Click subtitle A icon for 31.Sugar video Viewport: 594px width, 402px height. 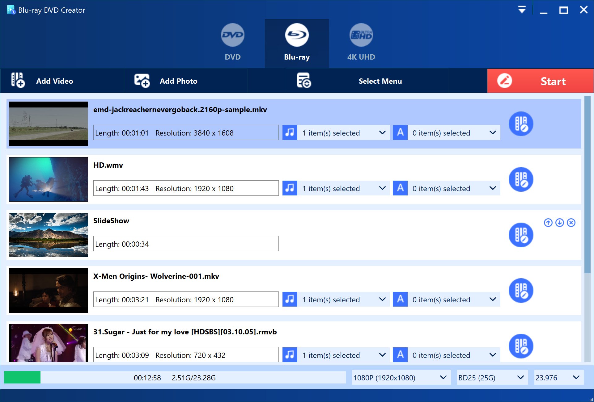(400, 355)
